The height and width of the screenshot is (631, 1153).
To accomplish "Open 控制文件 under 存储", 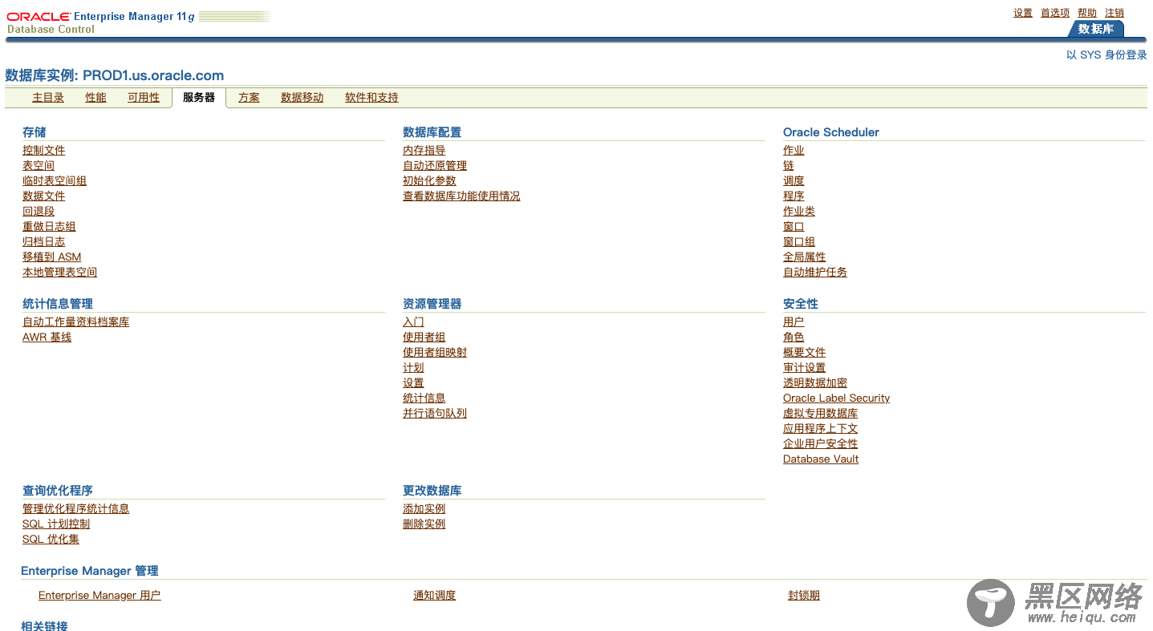I will coord(44,151).
